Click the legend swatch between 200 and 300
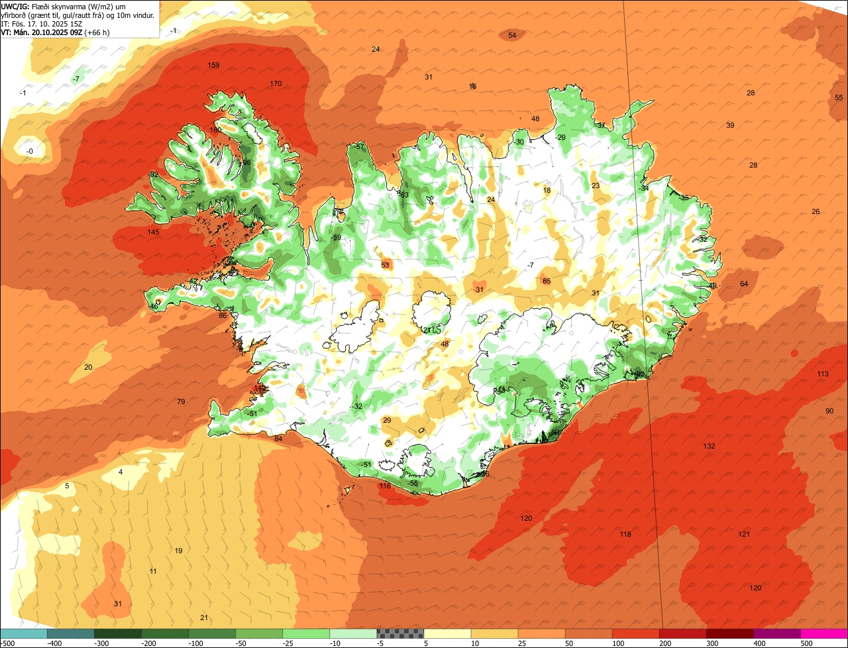Image resolution: width=848 pixels, height=648 pixels. point(682,633)
